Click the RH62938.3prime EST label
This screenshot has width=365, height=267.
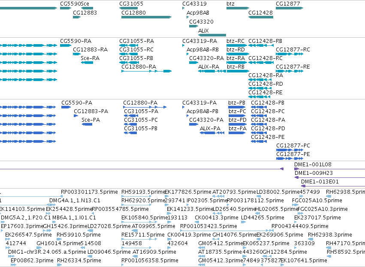[x=330, y=235]
